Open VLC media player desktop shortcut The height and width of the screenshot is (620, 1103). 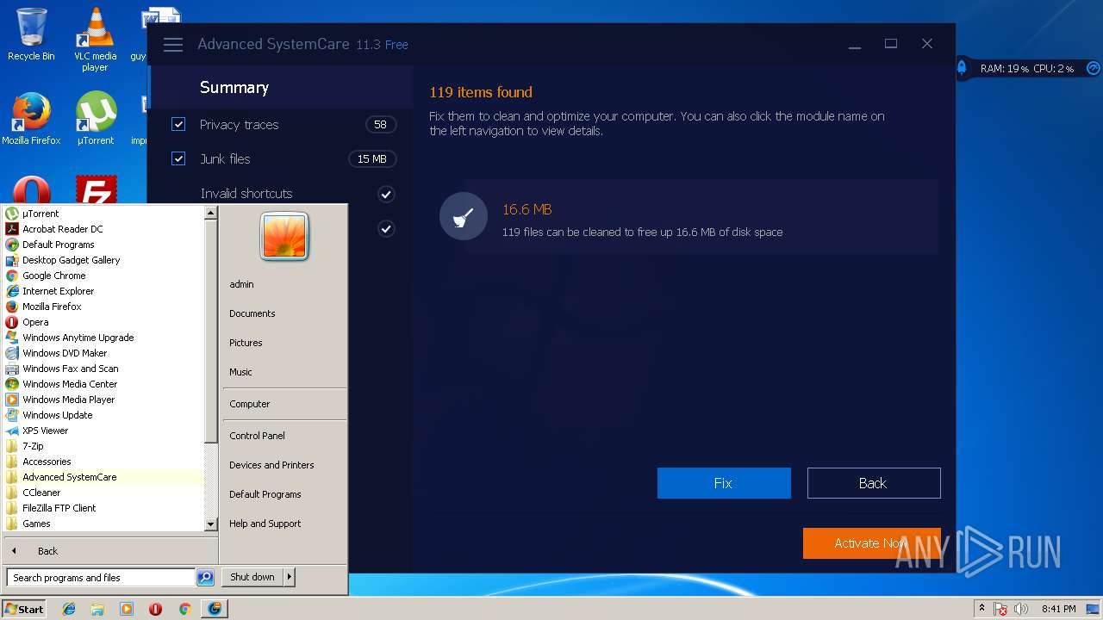pos(95,40)
